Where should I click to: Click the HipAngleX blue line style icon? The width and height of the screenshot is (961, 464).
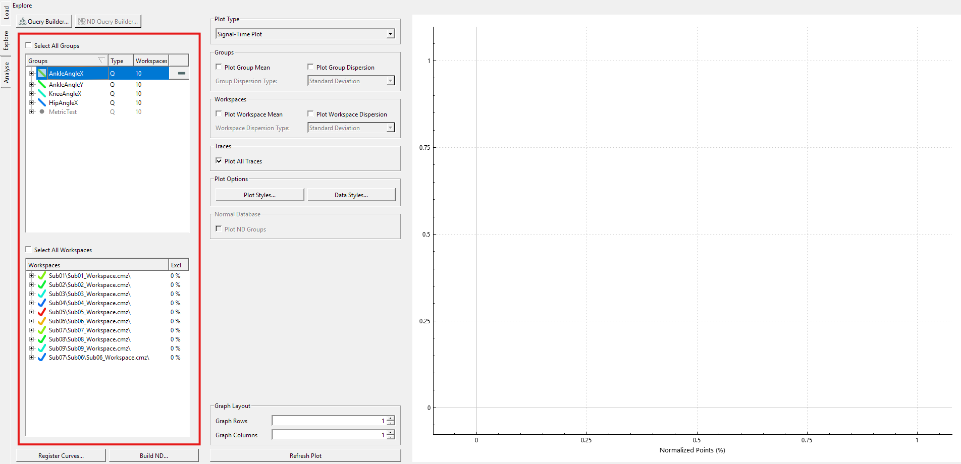point(42,103)
